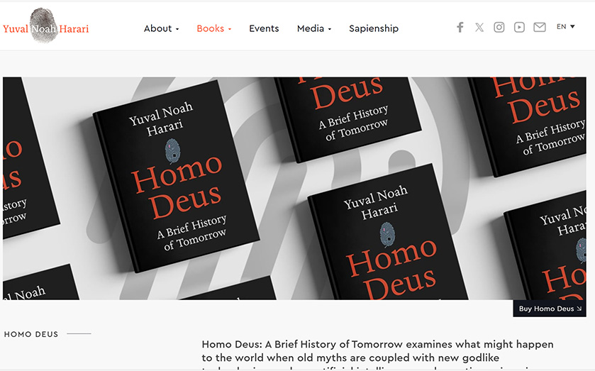Click the arrow on Buy Homo Deus
The width and height of the screenshot is (595, 371).
579,309
